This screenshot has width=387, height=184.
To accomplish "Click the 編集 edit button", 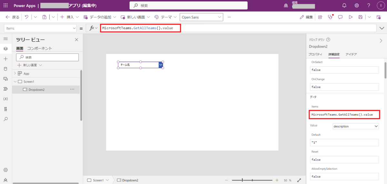I will pos(306,17).
